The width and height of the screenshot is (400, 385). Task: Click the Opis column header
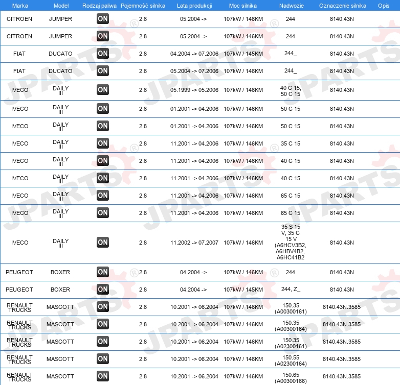coord(384,6)
